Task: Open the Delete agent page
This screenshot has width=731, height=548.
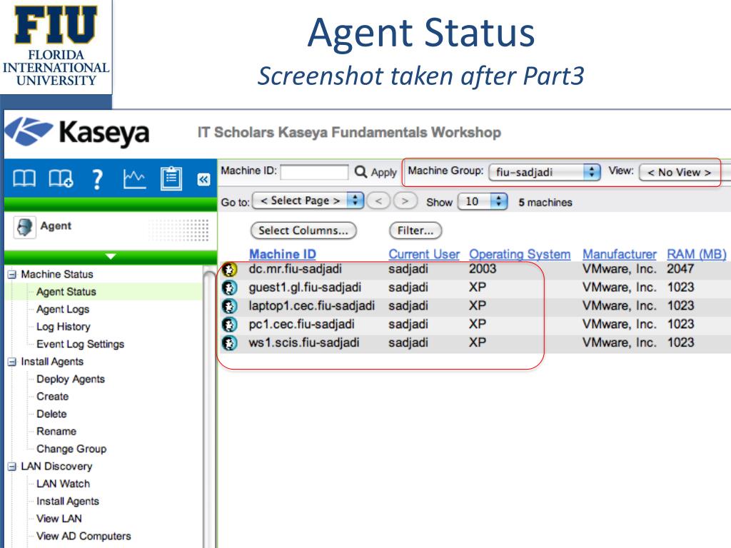Action: tap(51, 414)
